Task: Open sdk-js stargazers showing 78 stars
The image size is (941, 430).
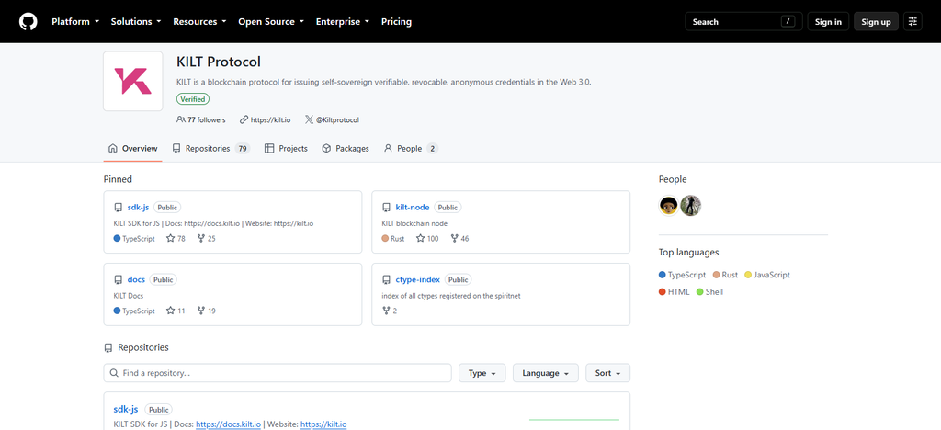Action: [176, 239]
